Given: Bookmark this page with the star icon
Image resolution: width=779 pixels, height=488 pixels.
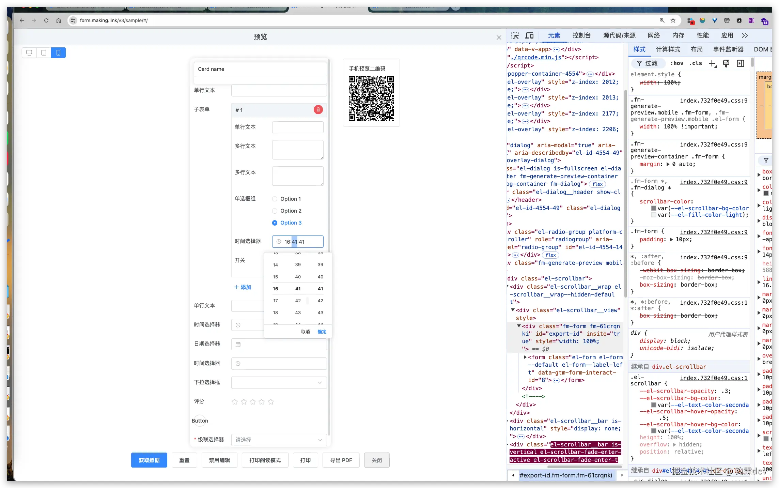Looking at the screenshot, I should coord(673,20).
